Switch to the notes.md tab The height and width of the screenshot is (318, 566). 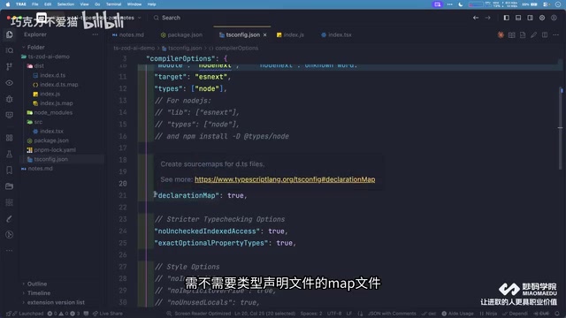128,35
